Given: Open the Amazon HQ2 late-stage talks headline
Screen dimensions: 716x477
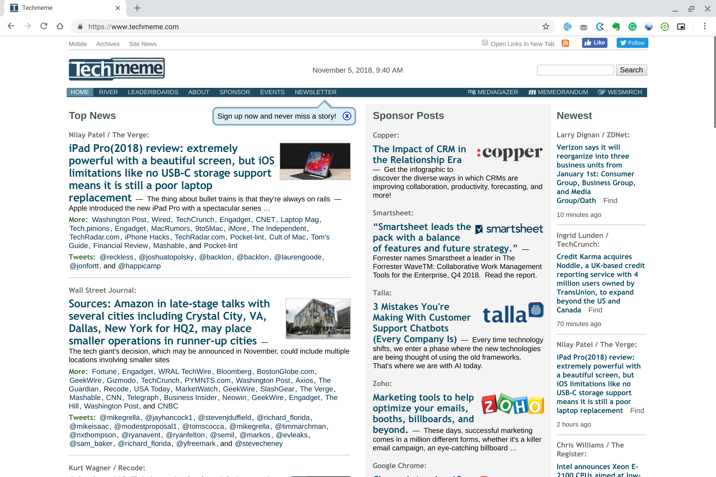Looking at the screenshot, I should click(169, 322).
